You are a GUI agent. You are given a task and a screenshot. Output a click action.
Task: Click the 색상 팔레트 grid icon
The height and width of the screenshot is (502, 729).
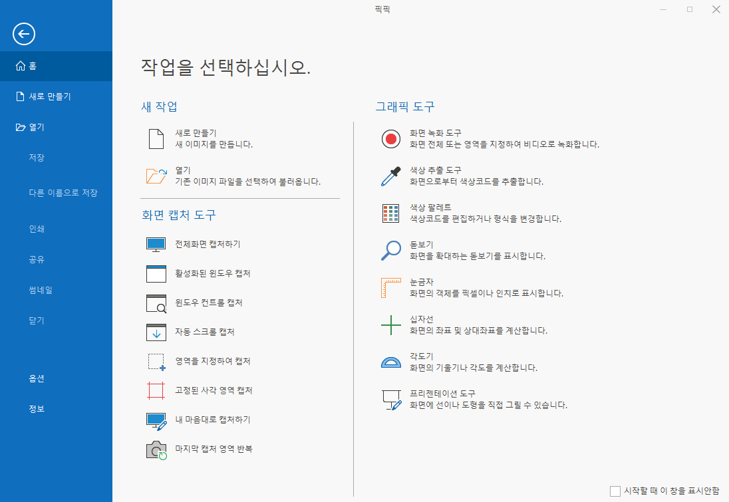[390, 213]
